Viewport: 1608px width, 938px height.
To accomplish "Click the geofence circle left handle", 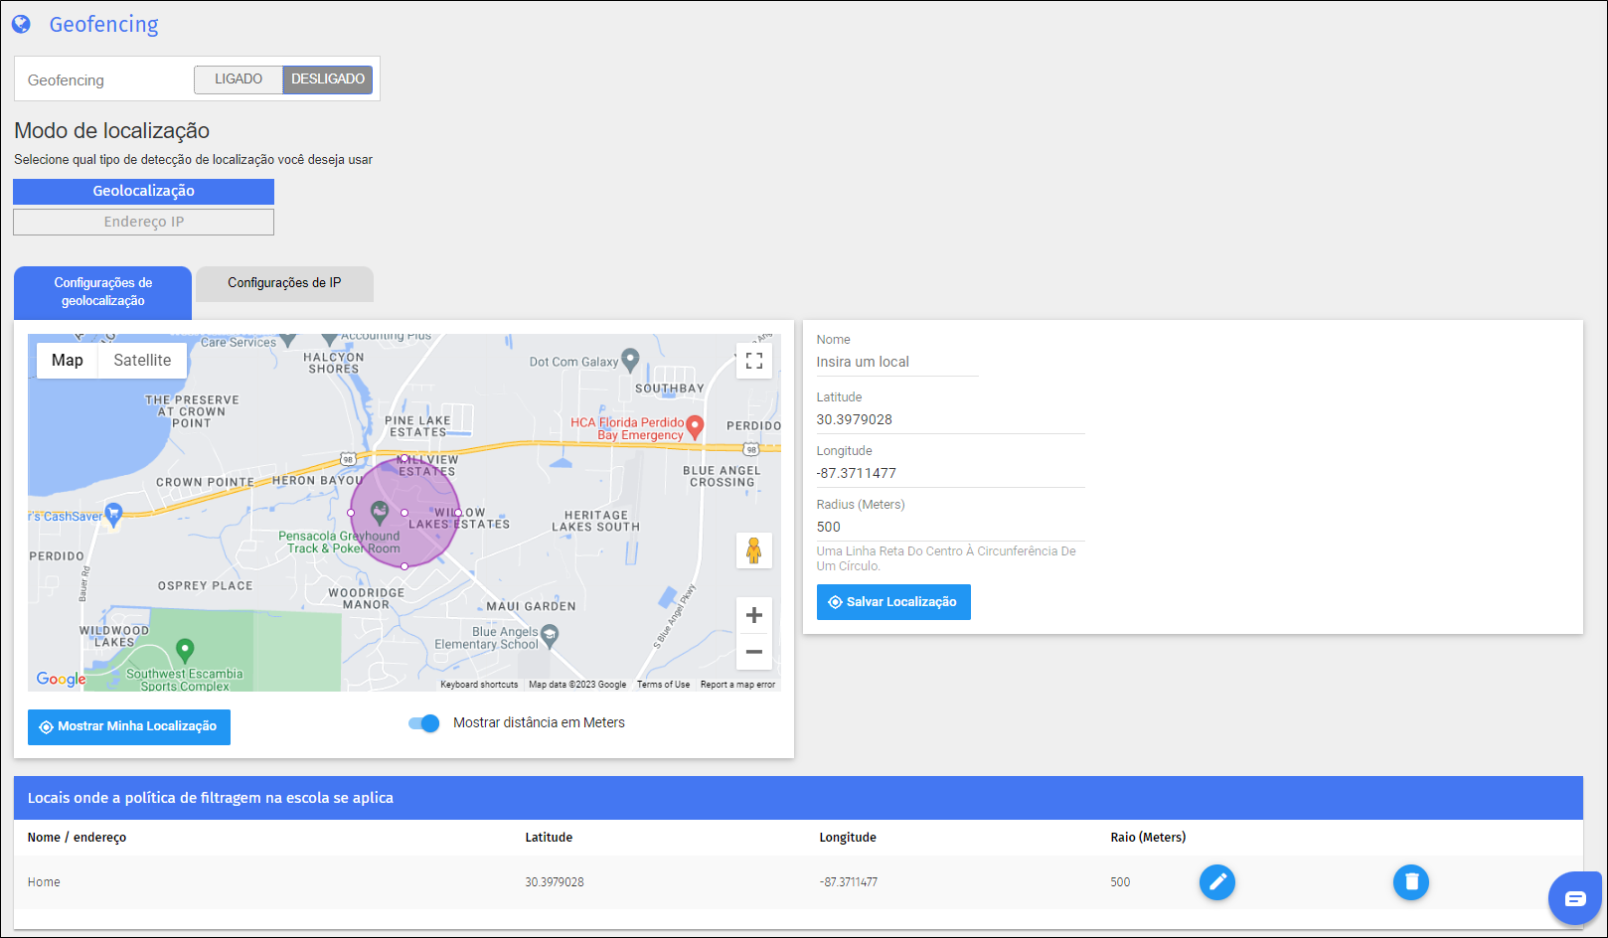I will [x=351, y=513].
